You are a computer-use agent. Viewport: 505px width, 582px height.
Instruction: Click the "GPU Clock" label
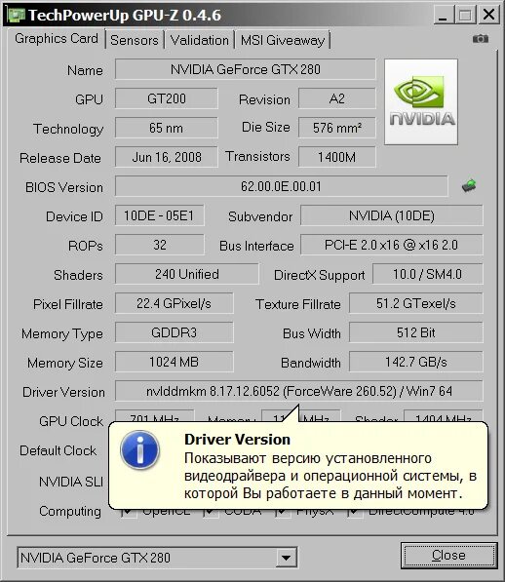pyautogui.click(x=71, y=421)
